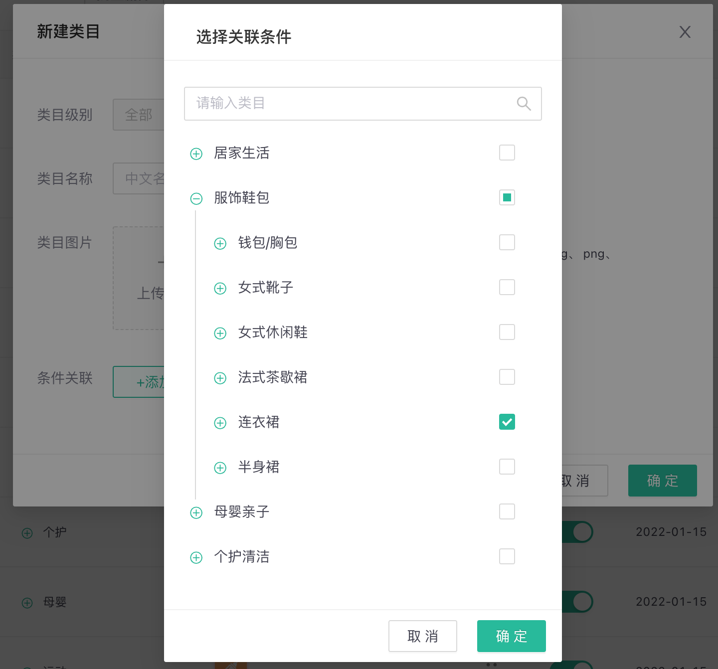The width and height of the screenshot is (718, 669).
Task: Toggle the 服饰鞋包 partial checkbox
Action: [x=507, y=197]
